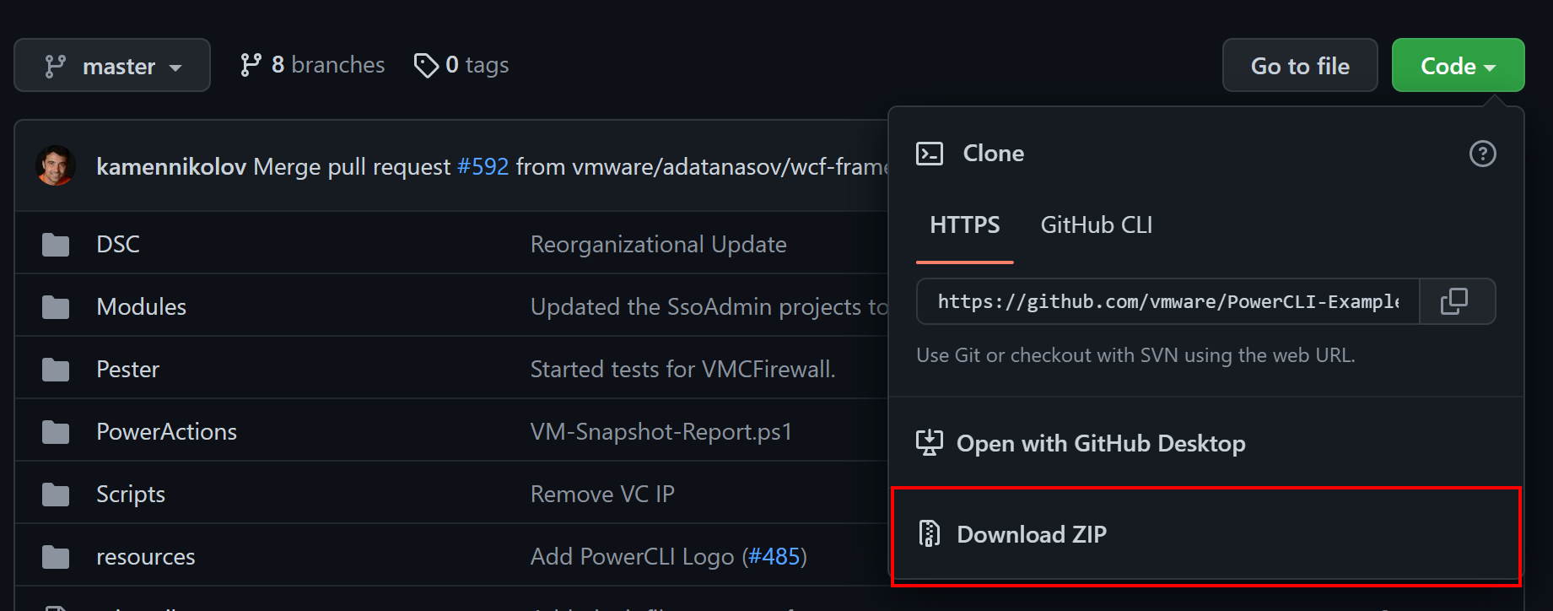Click the 8 branches link
Screen dimensions: 1553x611
click(310, 64)
